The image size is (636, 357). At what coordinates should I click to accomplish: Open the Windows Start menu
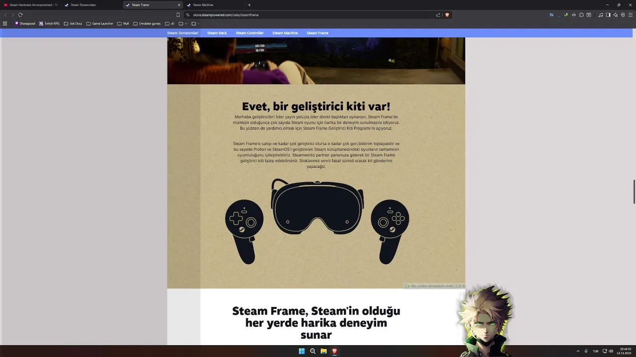302,351
